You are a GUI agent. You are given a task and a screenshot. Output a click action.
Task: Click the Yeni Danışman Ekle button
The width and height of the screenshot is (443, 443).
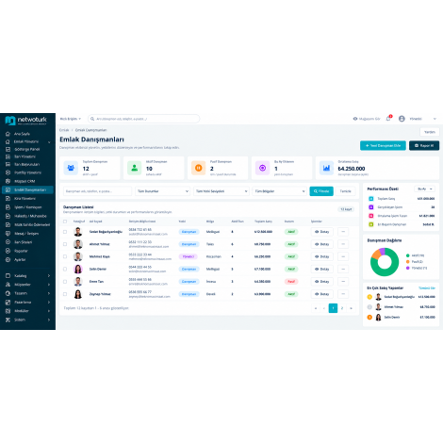click(x=383, y=145)
